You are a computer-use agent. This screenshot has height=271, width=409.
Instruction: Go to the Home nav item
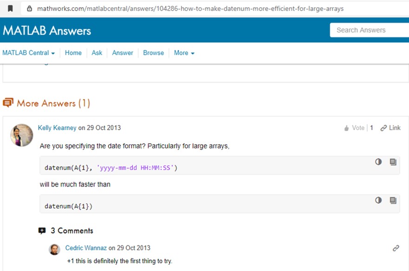pyautogui.click(x=73, y=53)
